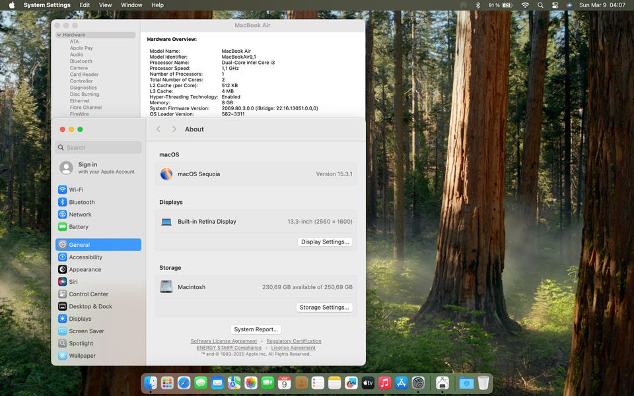The image size is (634, 396).
Task: Open the Siri settings pane
Action: point(73,282)
